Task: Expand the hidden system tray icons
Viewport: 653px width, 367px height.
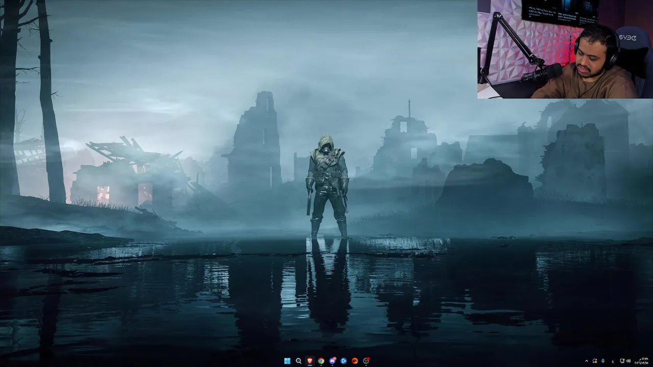Action: point(587,361)
